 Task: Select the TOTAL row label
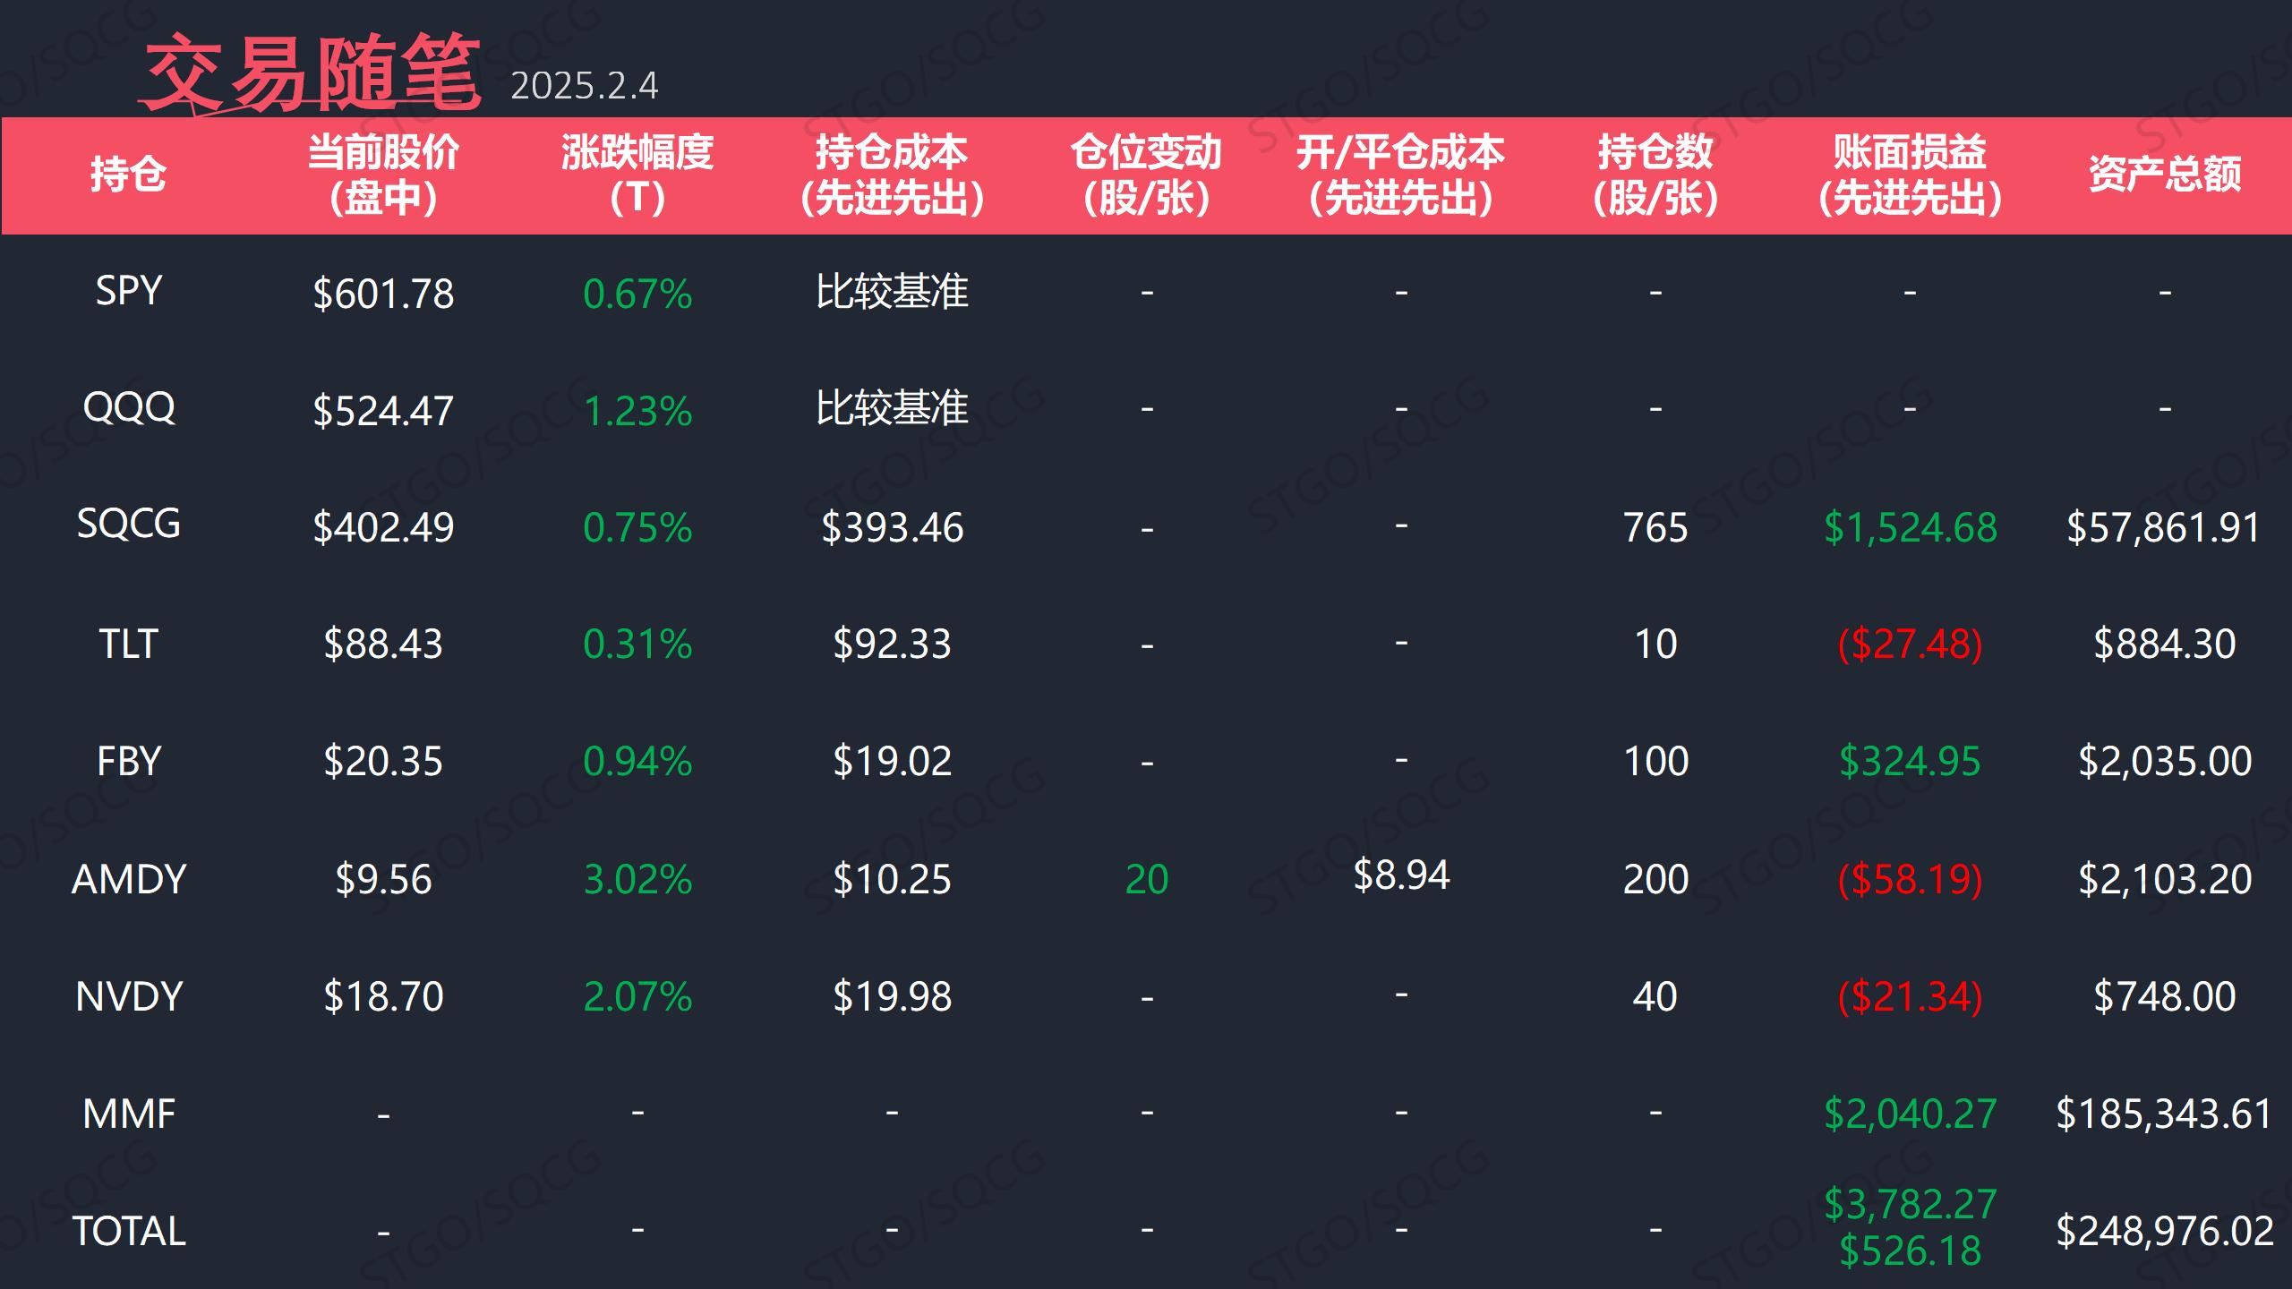[x=128, y=1232]
